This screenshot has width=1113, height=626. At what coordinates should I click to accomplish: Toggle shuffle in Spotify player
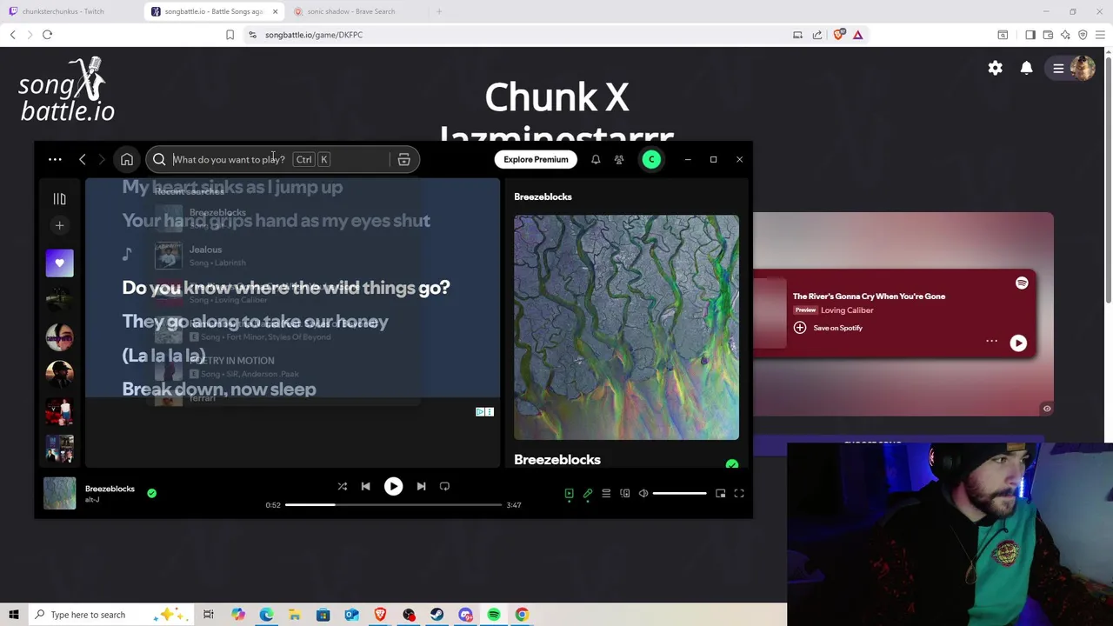pyautogui.click(x=342, y=486)
